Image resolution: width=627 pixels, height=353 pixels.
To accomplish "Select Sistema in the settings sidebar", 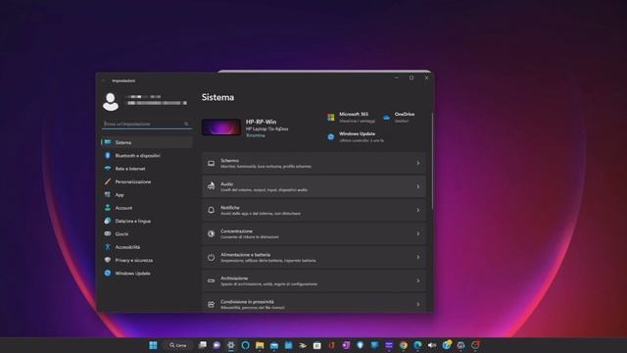I will (147, 142).
